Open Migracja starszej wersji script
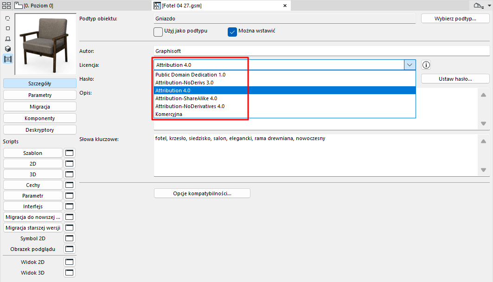Viewport: 493px width, 282px height. click(33, 228)
